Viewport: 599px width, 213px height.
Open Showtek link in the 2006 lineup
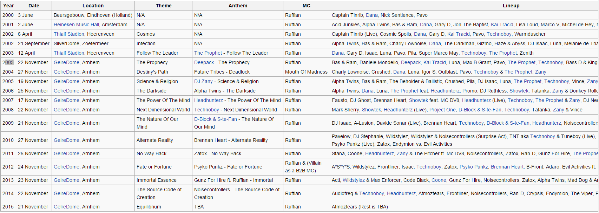pos(519,91)
